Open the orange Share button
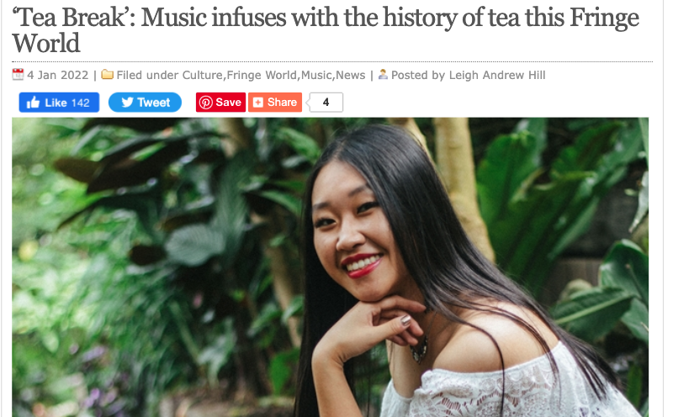 275,103
